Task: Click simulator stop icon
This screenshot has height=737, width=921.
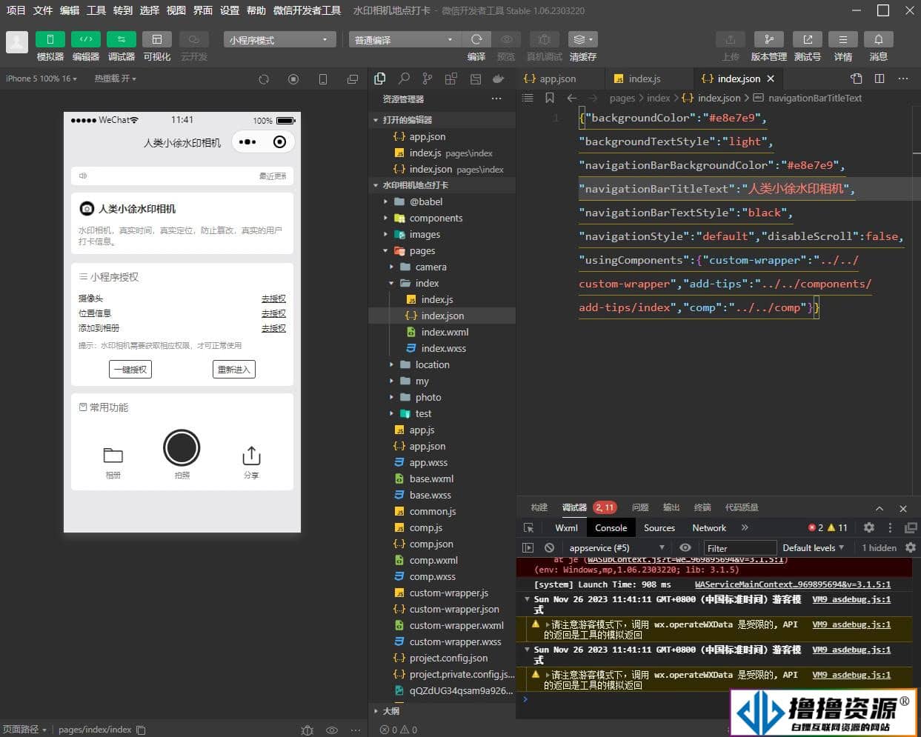Action: coord(293,79)
